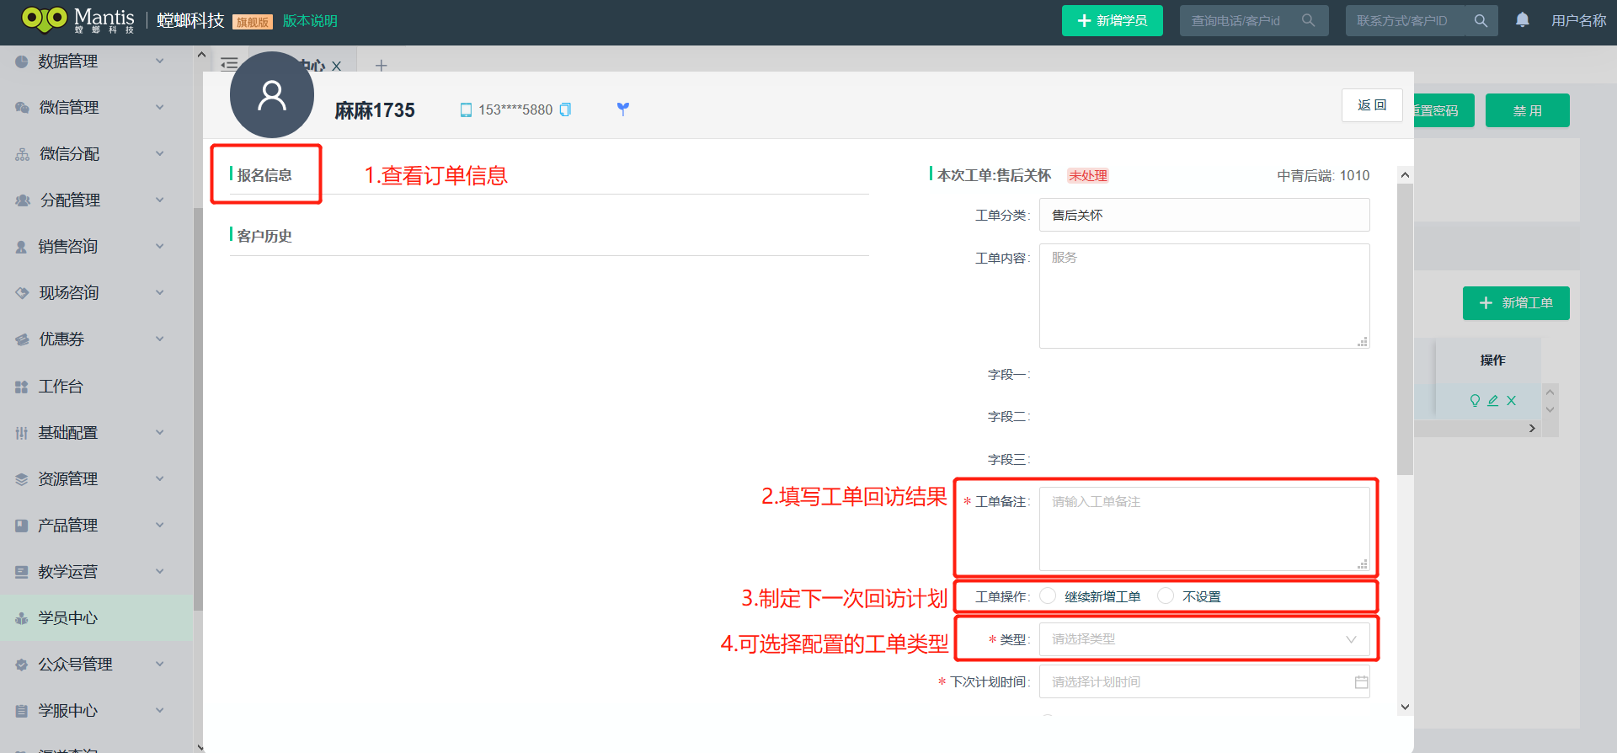Image resolution: width=1617 pixels, height=753 pixels.
Task: Click 分配管理 sidebar icon
Action: coord(23,200)
